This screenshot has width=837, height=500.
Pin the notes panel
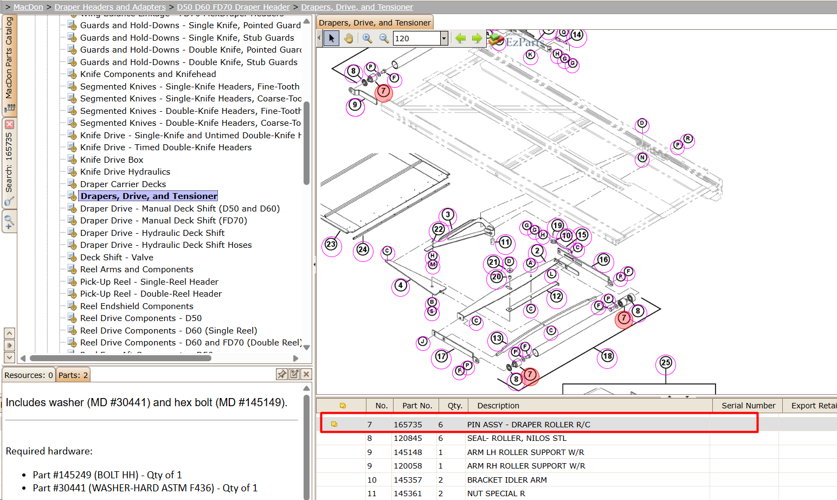tap(281, 374)
